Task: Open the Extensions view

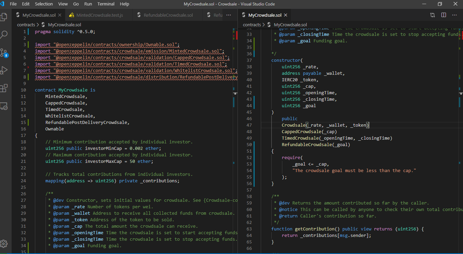Action: pos(4,88)
